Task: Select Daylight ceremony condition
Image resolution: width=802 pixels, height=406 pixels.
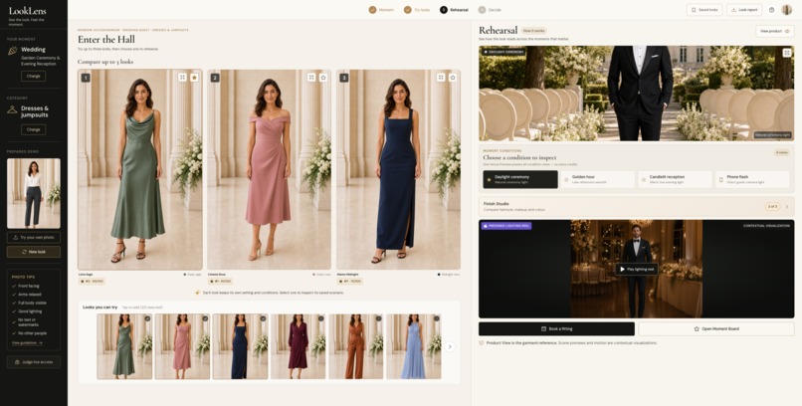Action: click(520, 179)
